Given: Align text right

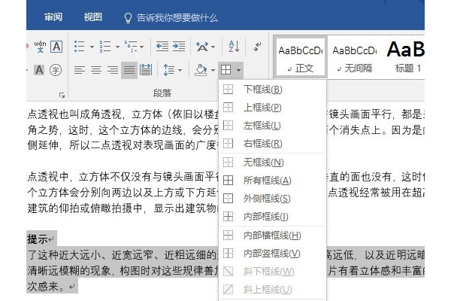Looking at the screenshot, I should (x=113, y=70).
